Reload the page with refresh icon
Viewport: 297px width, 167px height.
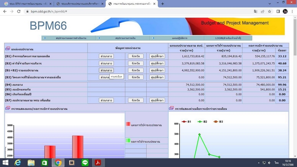pos(19,12)
